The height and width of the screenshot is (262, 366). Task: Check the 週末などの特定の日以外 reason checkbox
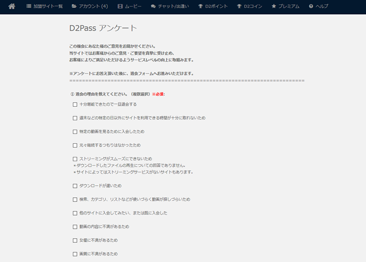pos(75,118)
